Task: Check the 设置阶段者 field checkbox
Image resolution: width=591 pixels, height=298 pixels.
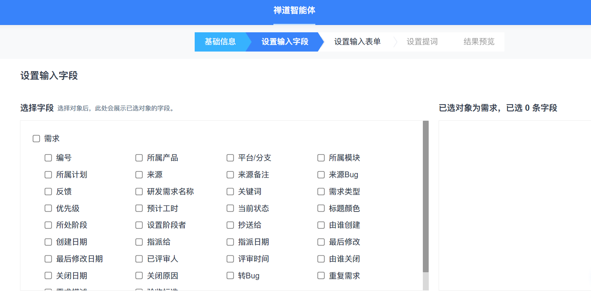Action: click(139, 225)
